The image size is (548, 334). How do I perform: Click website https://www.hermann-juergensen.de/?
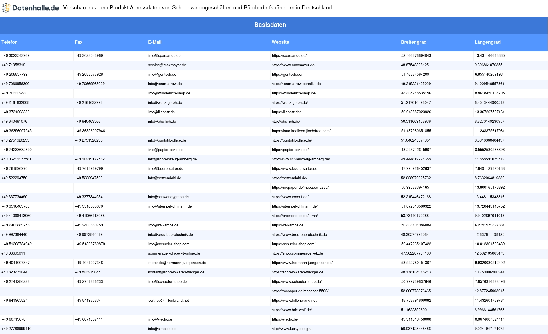(x=302, y=263)
